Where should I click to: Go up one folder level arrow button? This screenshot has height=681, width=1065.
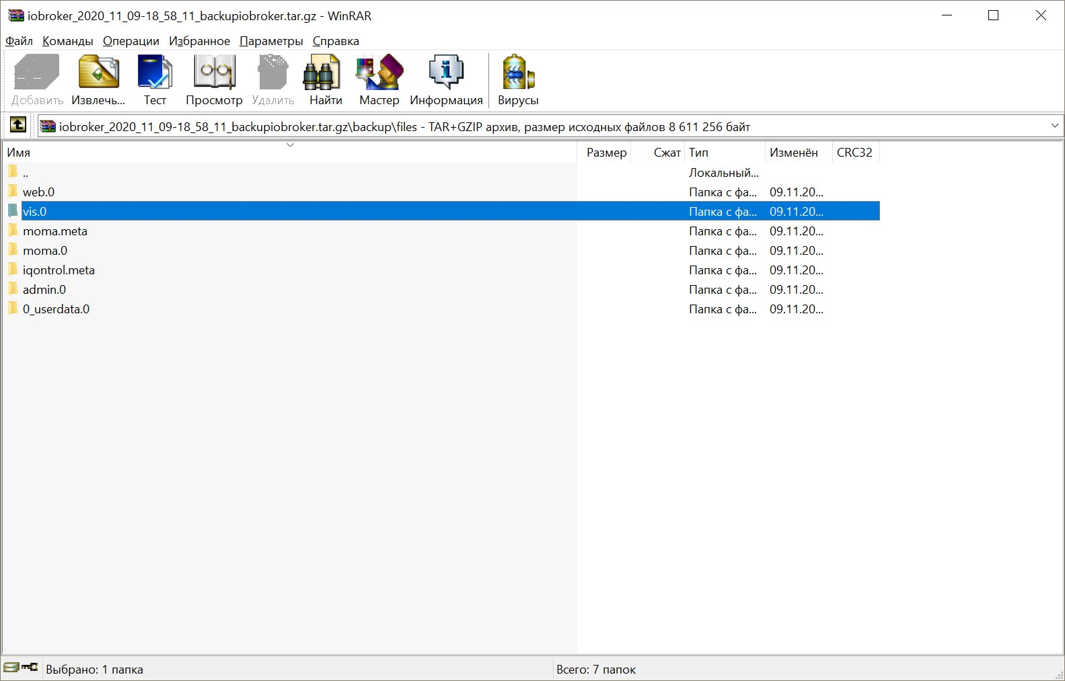18,125
